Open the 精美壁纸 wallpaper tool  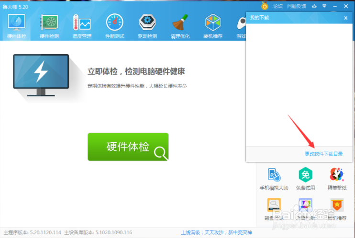[337, 179]
